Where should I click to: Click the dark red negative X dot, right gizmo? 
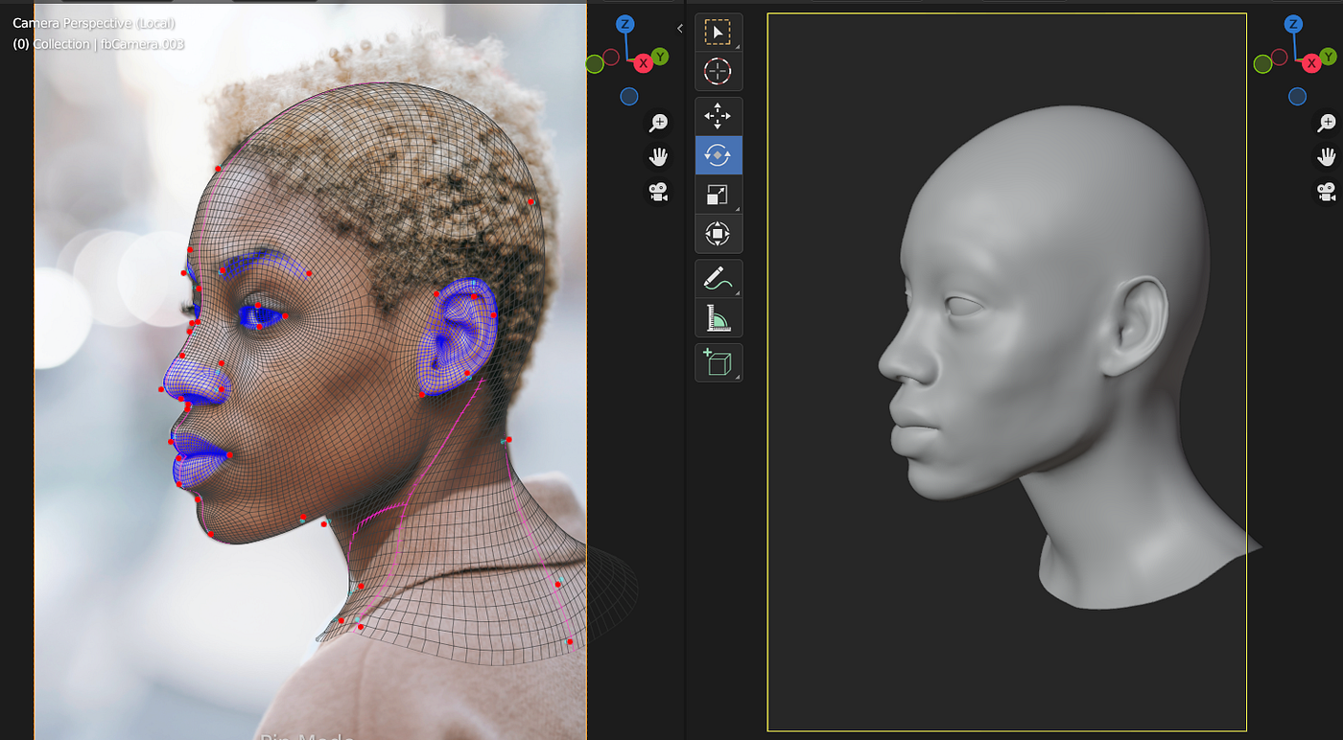tap(1281, 58)
